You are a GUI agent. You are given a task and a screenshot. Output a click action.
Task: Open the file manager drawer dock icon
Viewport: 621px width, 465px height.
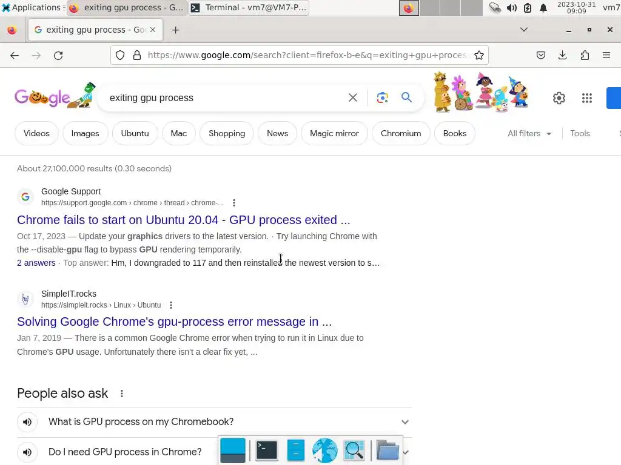click(x=295, y=450)
